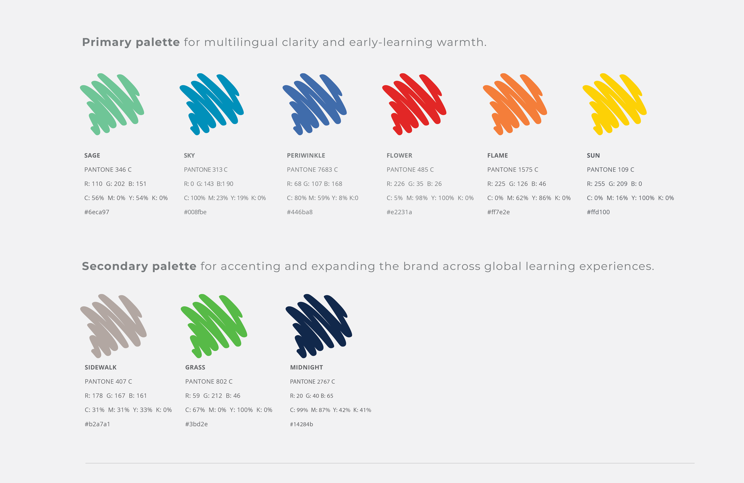
Task: Click the Secondary palette heading
Action: click(368, 266)
